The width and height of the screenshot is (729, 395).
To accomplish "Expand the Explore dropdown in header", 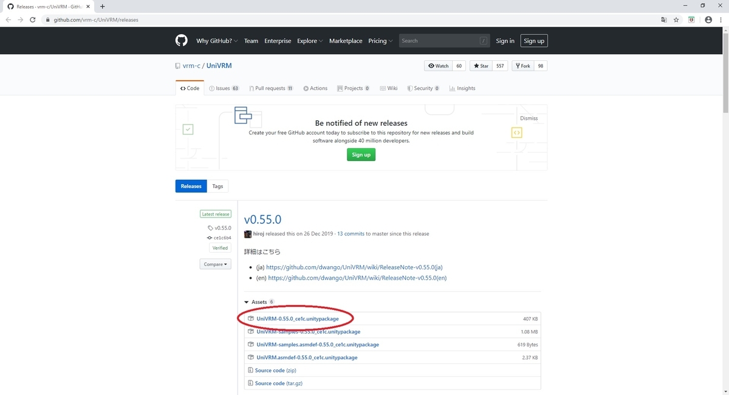I will 310,41.
